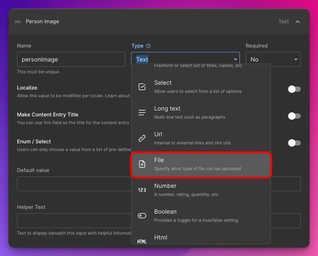Viewport: 318px width, 256px height.
Task: Click the Type help question mark icon
Action: point(148,46)
